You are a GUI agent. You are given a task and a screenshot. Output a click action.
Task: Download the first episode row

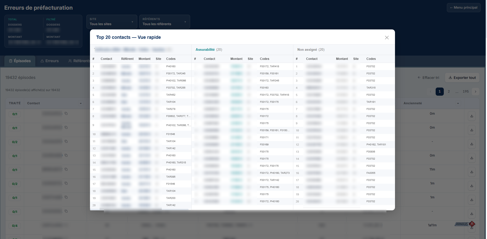point(471,116)
